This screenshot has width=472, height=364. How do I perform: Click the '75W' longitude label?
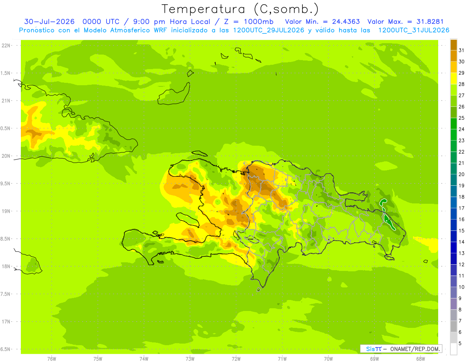point(98,359)
